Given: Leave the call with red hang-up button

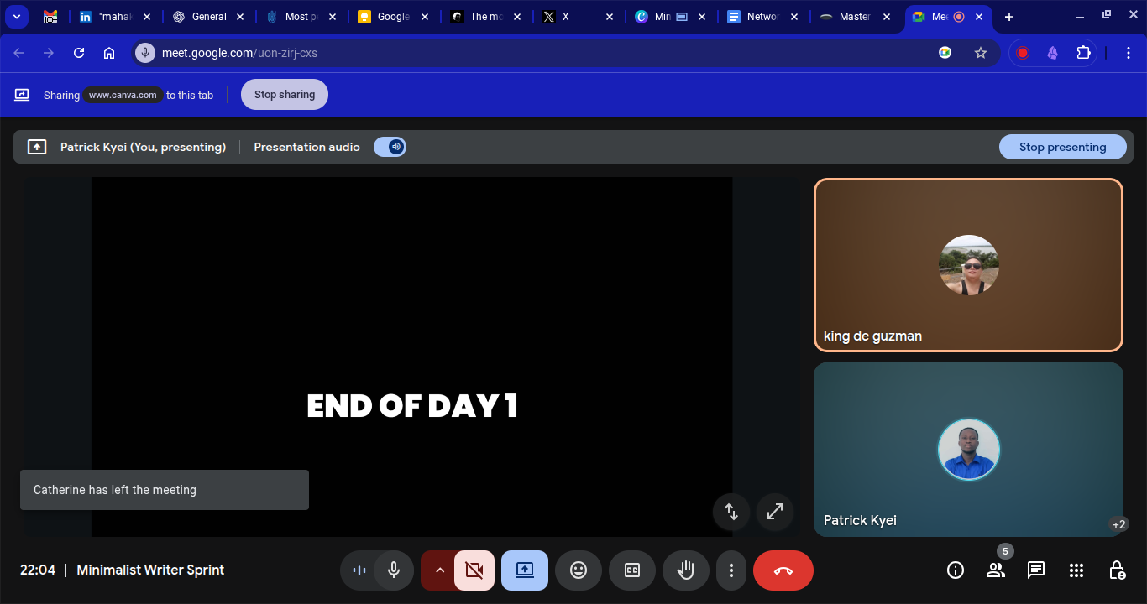Looking at the screenshot, I should point(783,570).
